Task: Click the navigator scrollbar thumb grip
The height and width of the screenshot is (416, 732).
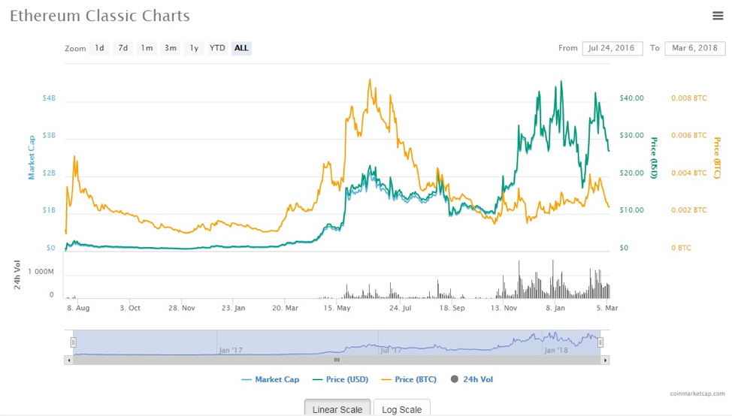Action: (337, 360)
